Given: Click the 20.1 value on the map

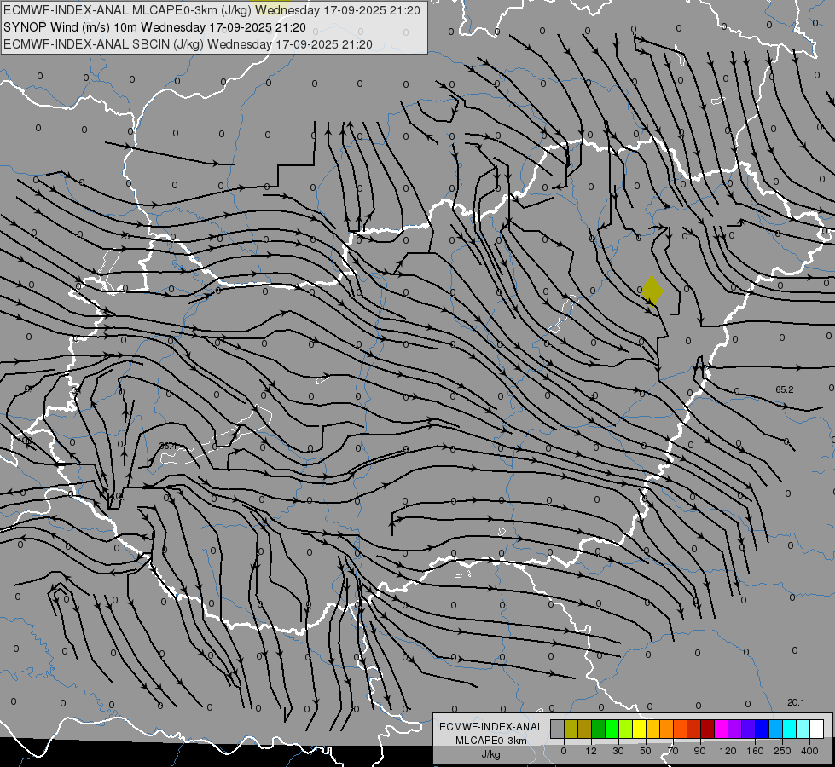Looking at the screenshot, I should tap(796, 702).
